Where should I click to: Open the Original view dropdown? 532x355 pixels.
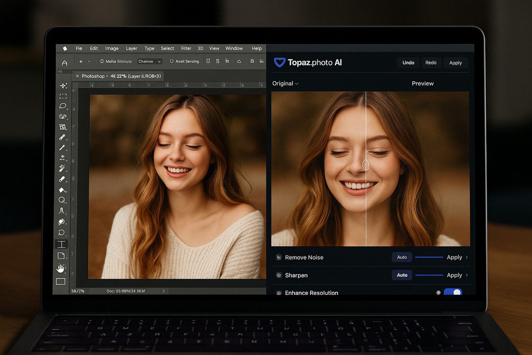[285, 84]
